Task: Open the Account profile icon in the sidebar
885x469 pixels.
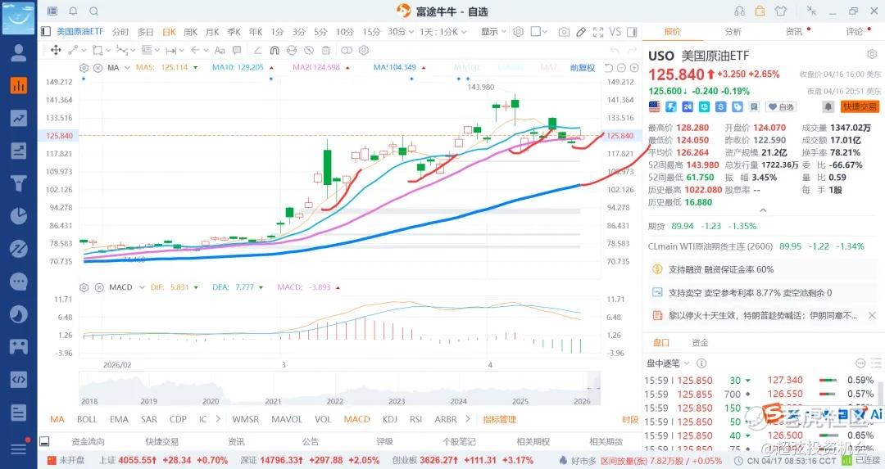Action: pos(19,53)
